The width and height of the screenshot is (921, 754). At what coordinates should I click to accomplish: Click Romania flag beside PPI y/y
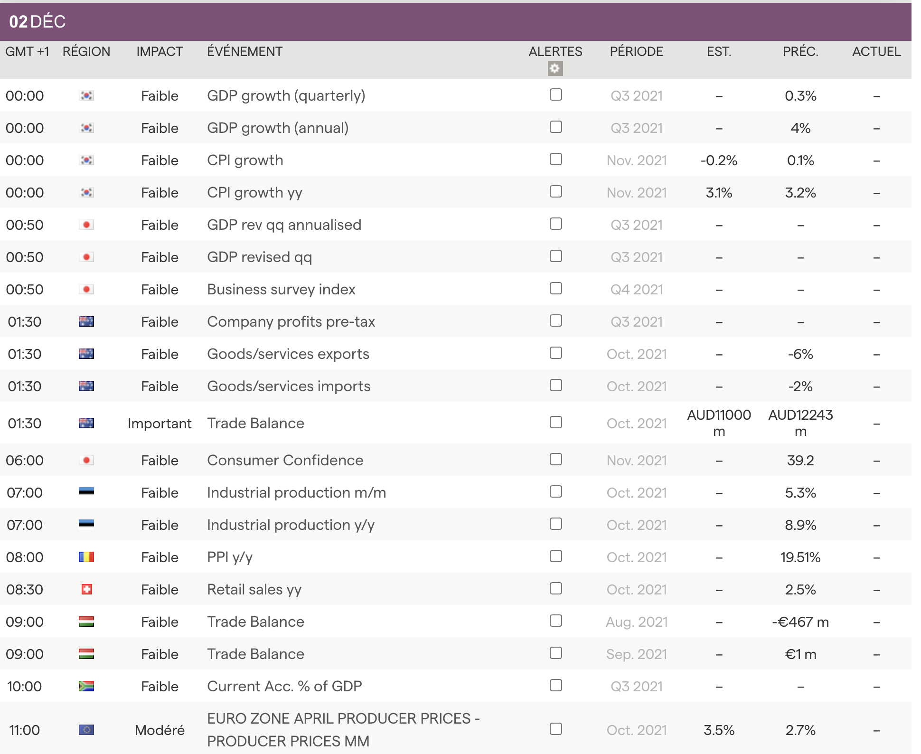point(86,556)
